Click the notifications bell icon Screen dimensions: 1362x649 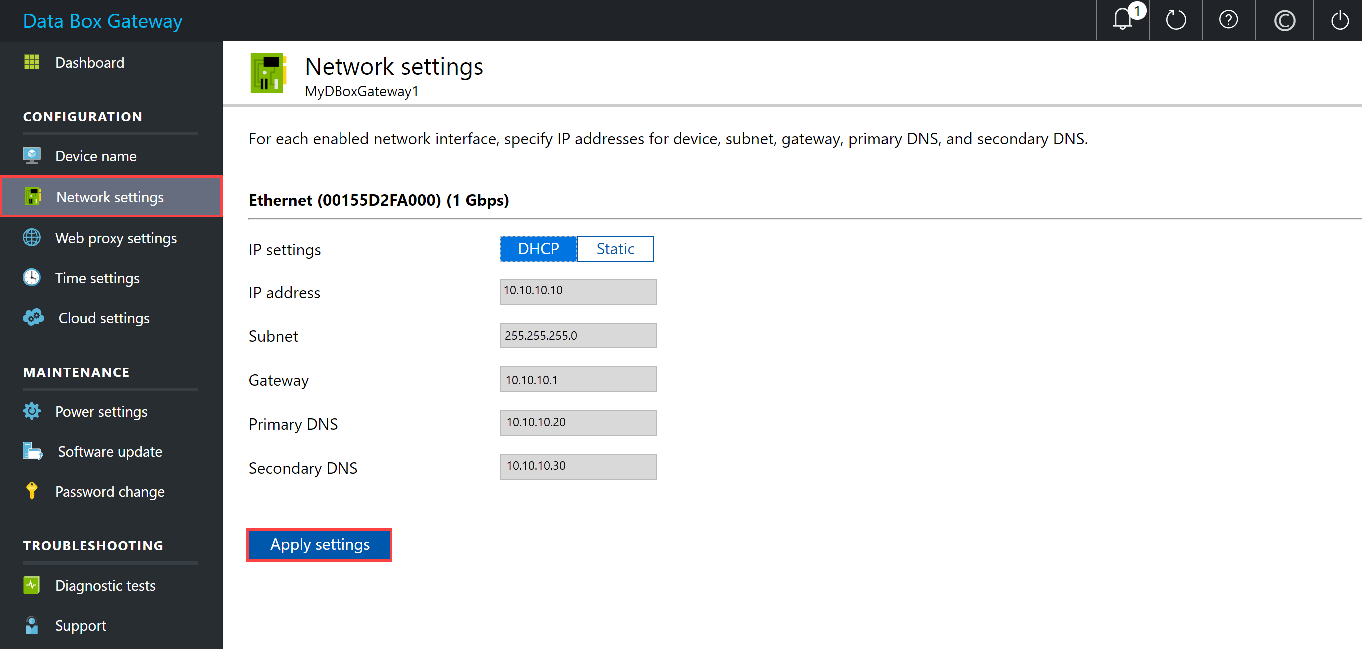[x=1122, y=19]
